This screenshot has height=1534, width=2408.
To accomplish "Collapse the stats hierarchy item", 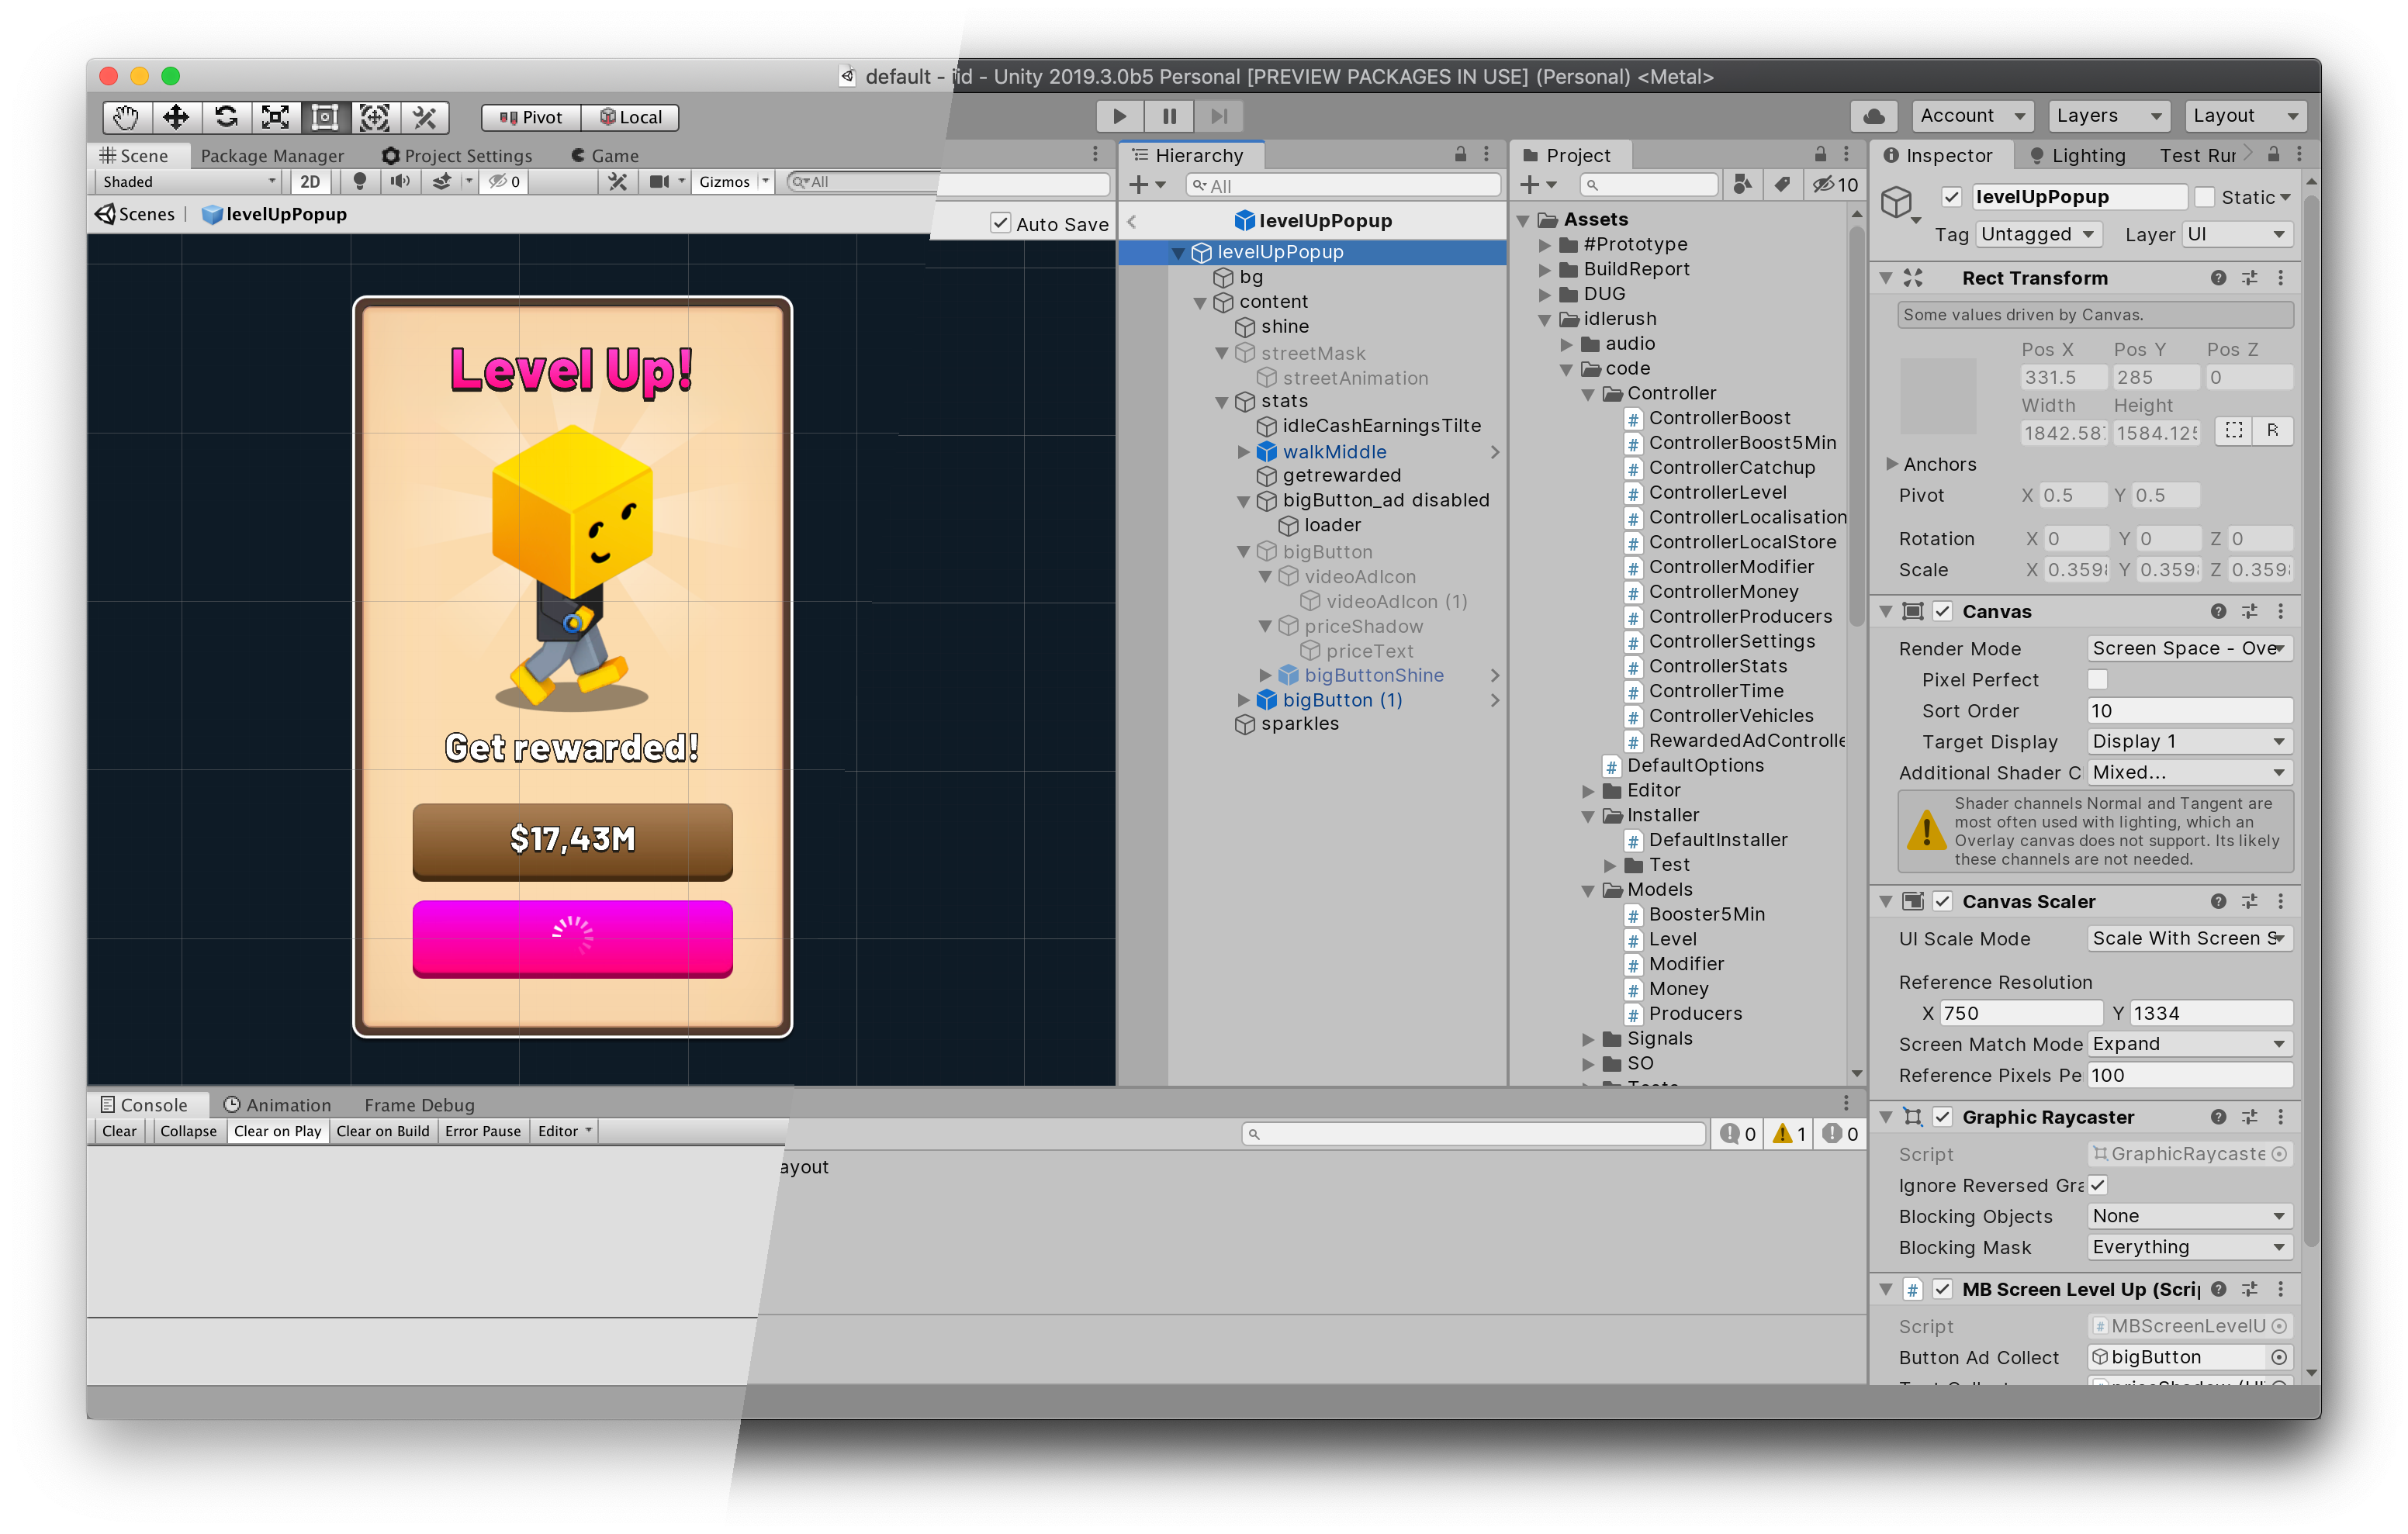I will tap(1221, 402).
